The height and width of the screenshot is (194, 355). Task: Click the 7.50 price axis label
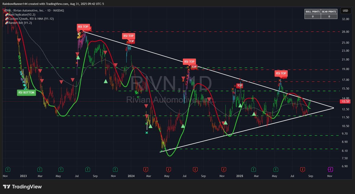click(345, 158)
